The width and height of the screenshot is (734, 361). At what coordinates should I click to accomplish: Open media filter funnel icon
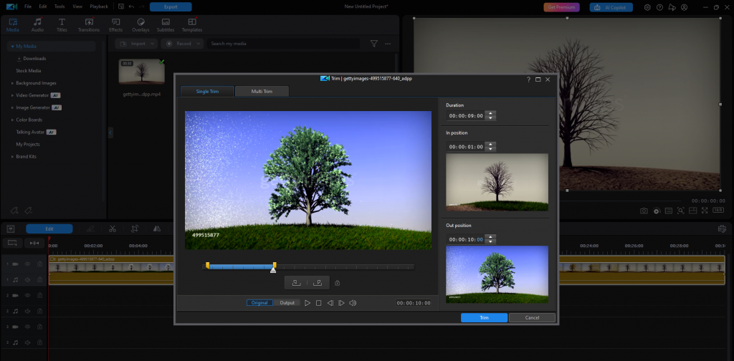click(x=373, y=44)
